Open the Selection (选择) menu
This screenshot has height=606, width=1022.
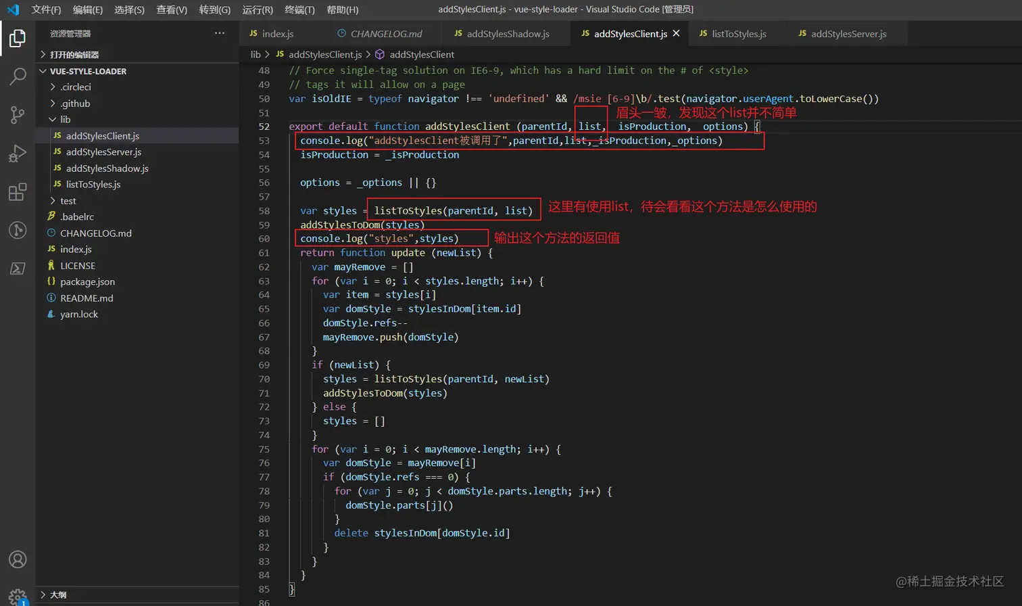tap(129, 9)
